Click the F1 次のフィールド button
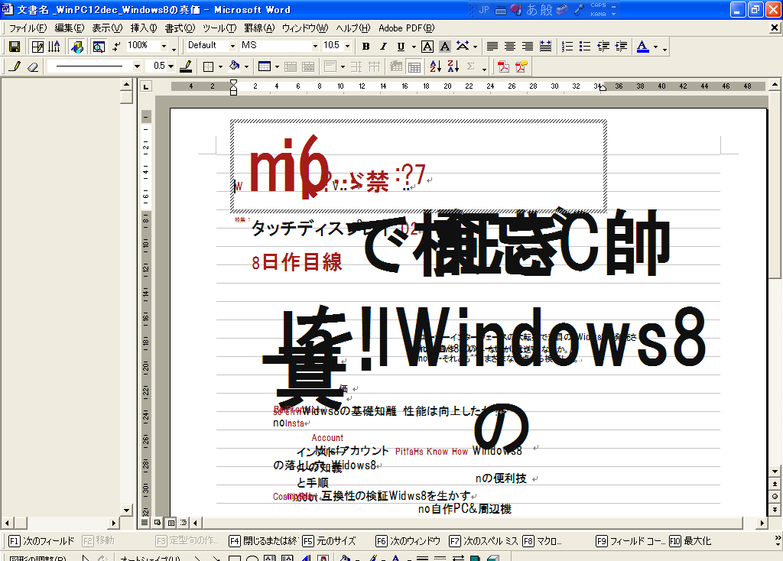This screenshot has width=783, height=561. [x=41, y=541]
